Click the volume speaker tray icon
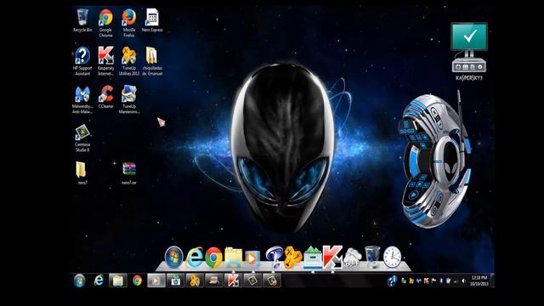Viewport: 544px width, 306px height. pos(463,280)
